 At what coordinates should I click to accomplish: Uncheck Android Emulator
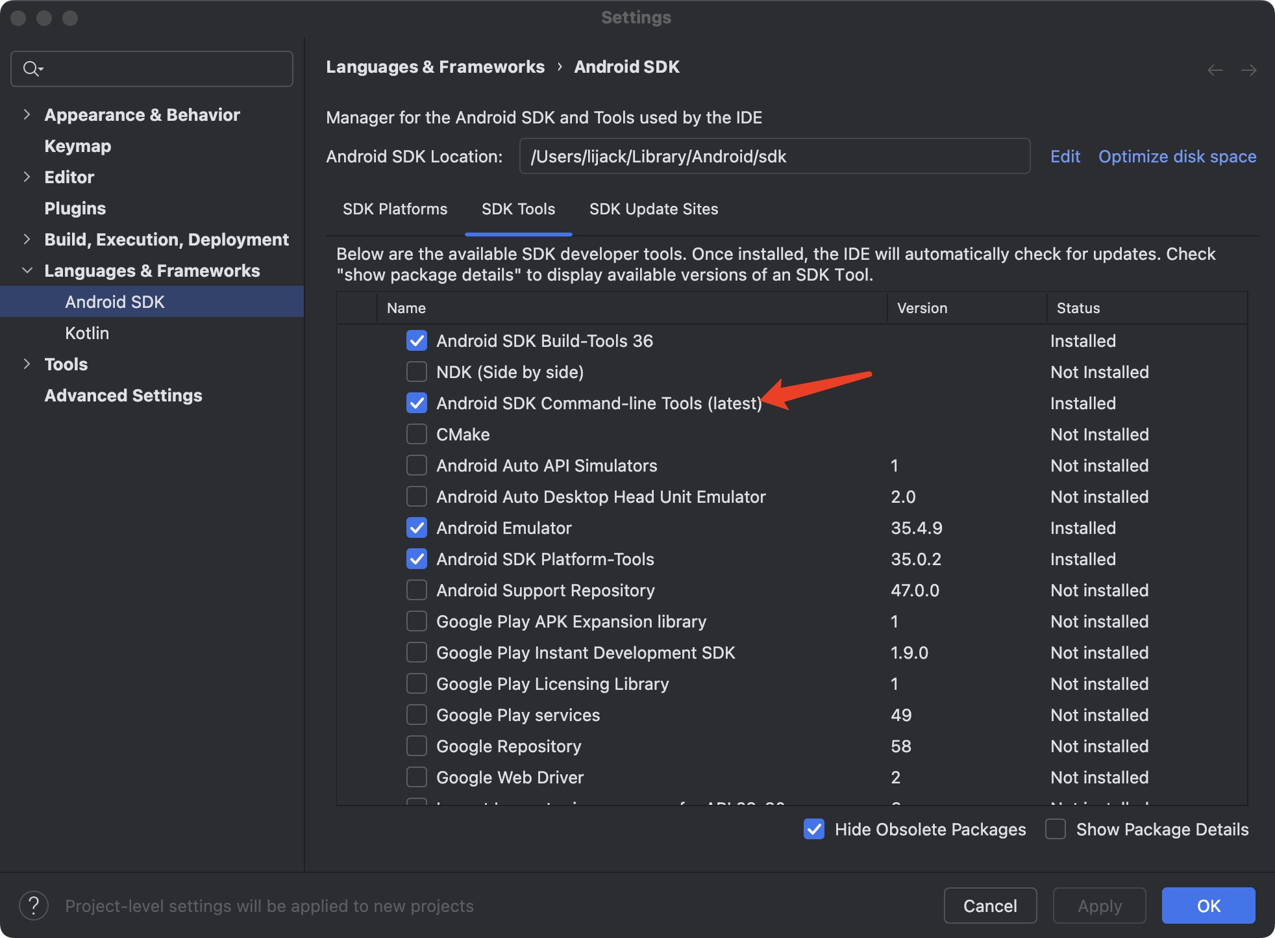[x=416, y=527]
